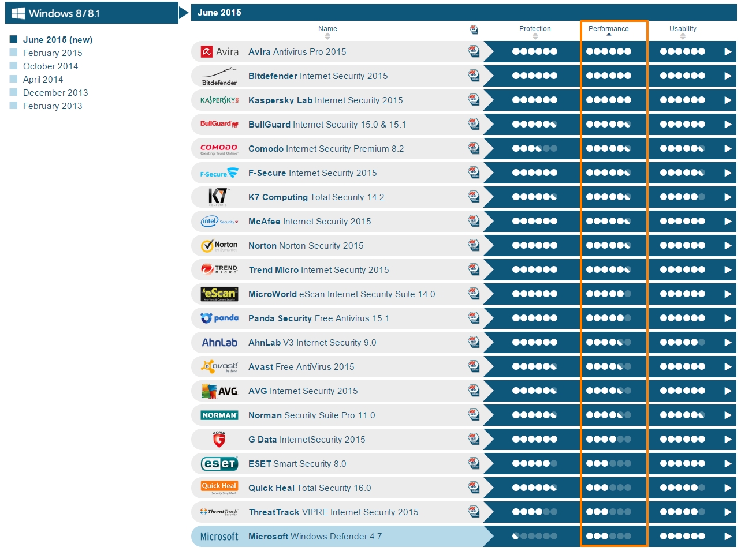This screenshot has height=551, width=741.
Task: Open certificate icon for BullGuard row
Action: tap(474, 124)
